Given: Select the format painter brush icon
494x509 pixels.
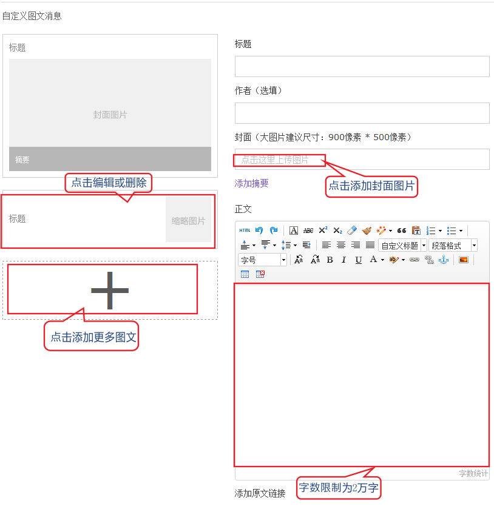Looking at the screenshot, I should click(x=367, y=231).
